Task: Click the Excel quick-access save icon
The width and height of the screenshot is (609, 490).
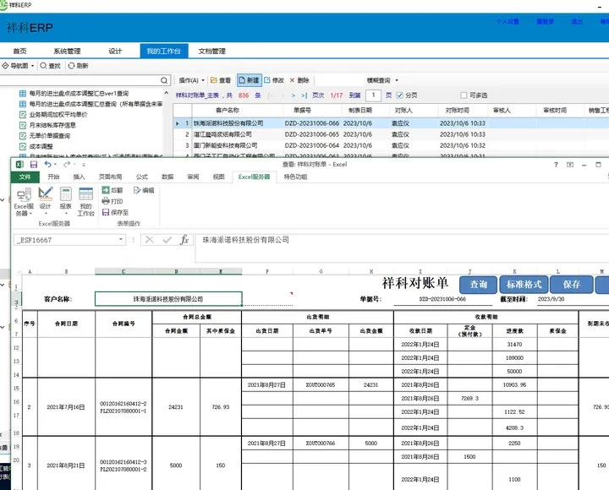Action: (x=33, y=164)
